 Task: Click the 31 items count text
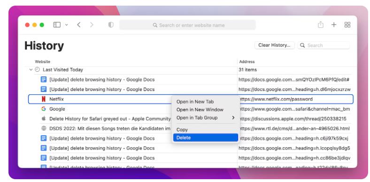(247, 70)
